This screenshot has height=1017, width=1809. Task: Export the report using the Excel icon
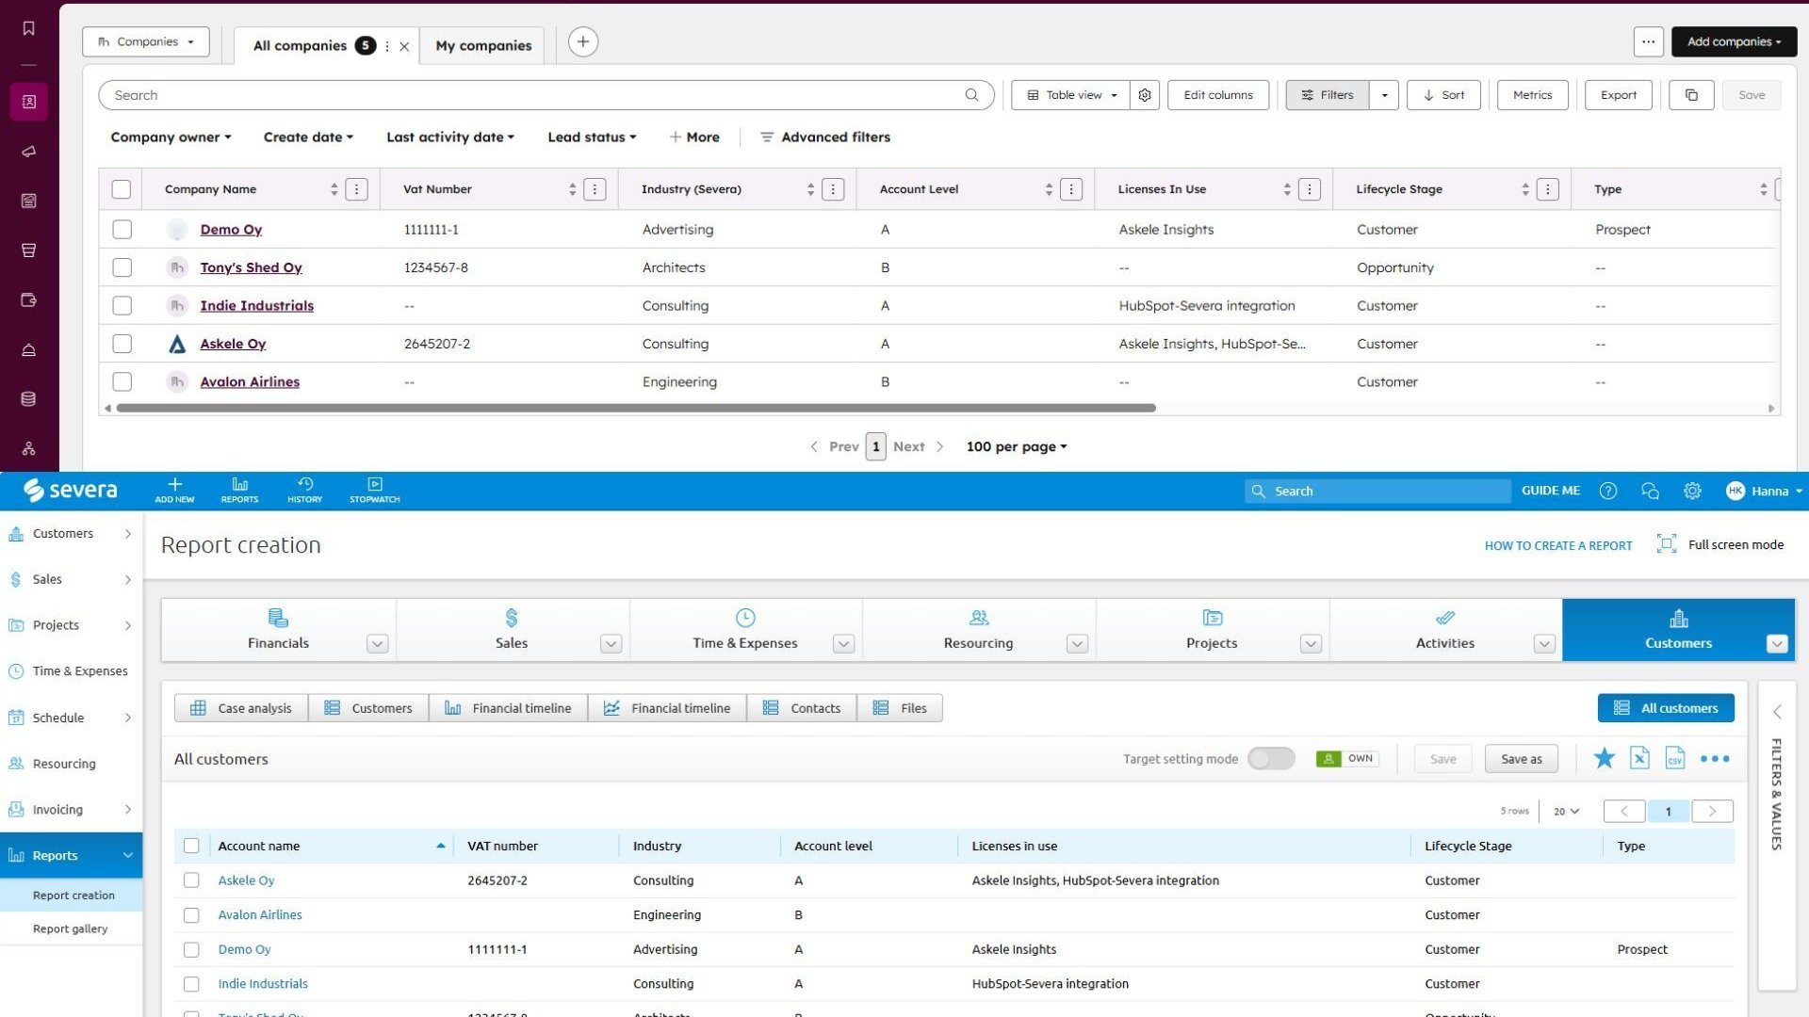[x=1639, y=758]
